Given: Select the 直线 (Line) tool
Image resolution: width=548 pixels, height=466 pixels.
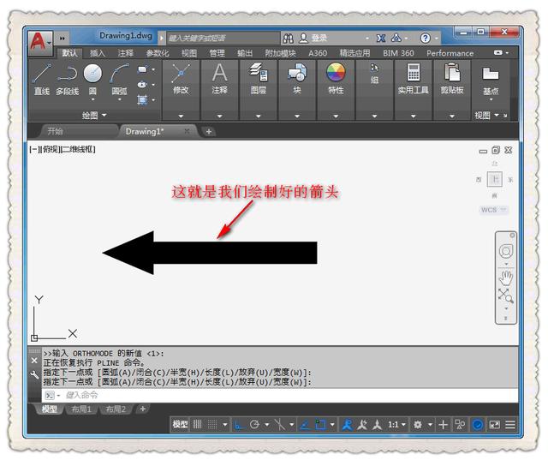Looking at the screenshot, I should coord(42,80).
